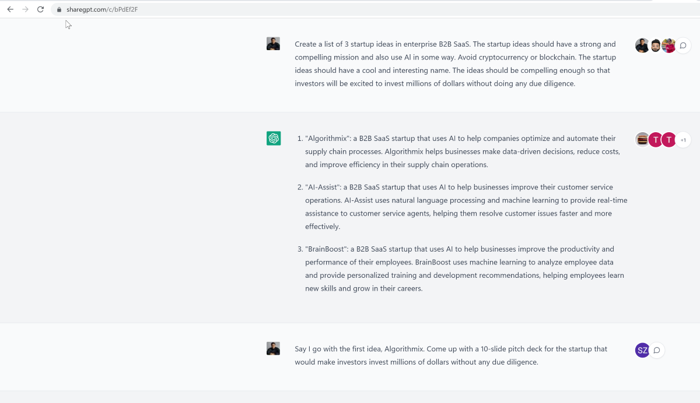The height and width of the screenshot is (403, 700).
Task: Click the second pink T commenter avatar
Action: [x=668, y=140]
